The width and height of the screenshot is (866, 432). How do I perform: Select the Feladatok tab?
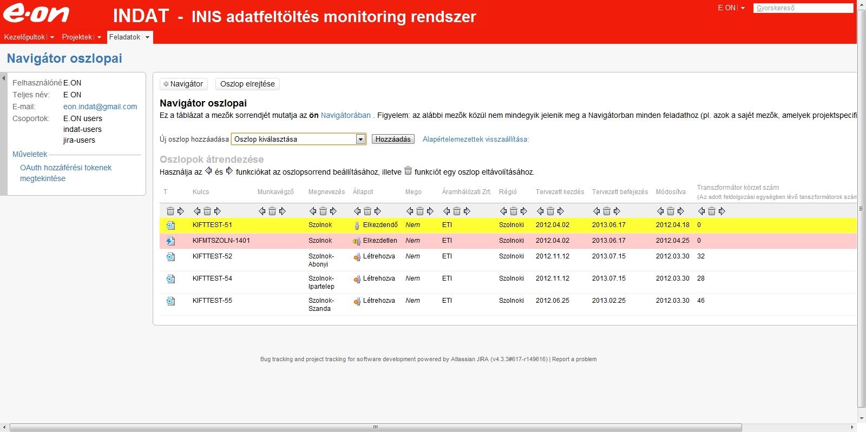click(125, 37)
